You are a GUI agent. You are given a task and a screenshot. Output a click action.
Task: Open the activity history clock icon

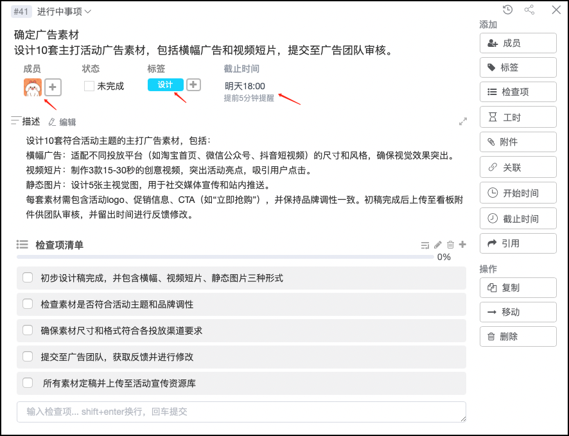508,10
